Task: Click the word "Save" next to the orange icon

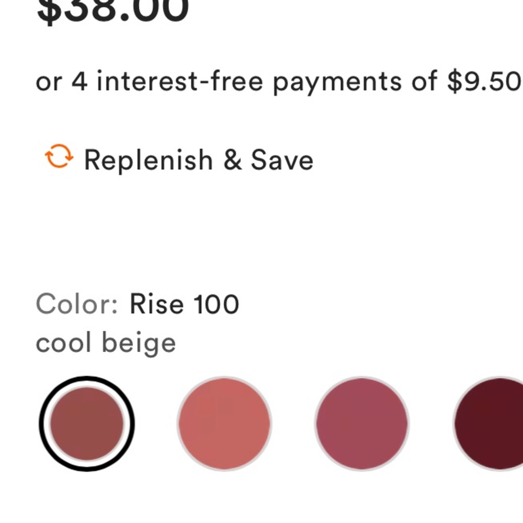Action: coord(282,160)
